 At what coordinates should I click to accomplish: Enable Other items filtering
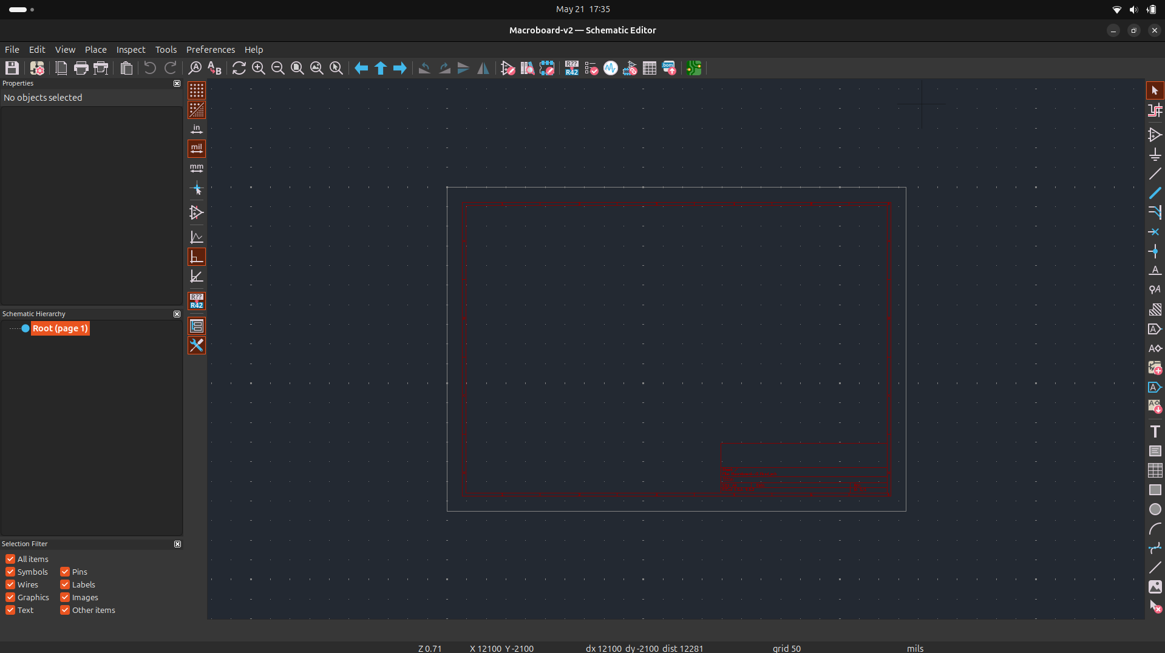65,610
